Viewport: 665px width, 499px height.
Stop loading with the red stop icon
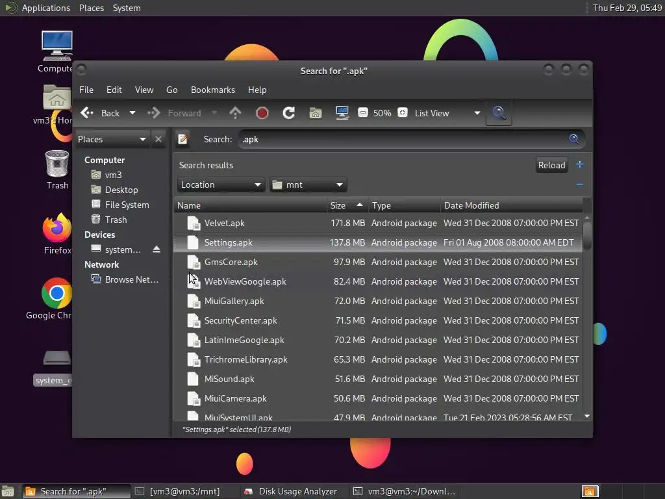(262, 113)
